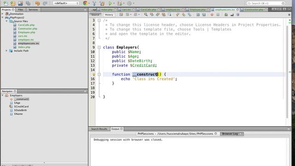Open the Constructor.php editor tab

pos(254,10)
